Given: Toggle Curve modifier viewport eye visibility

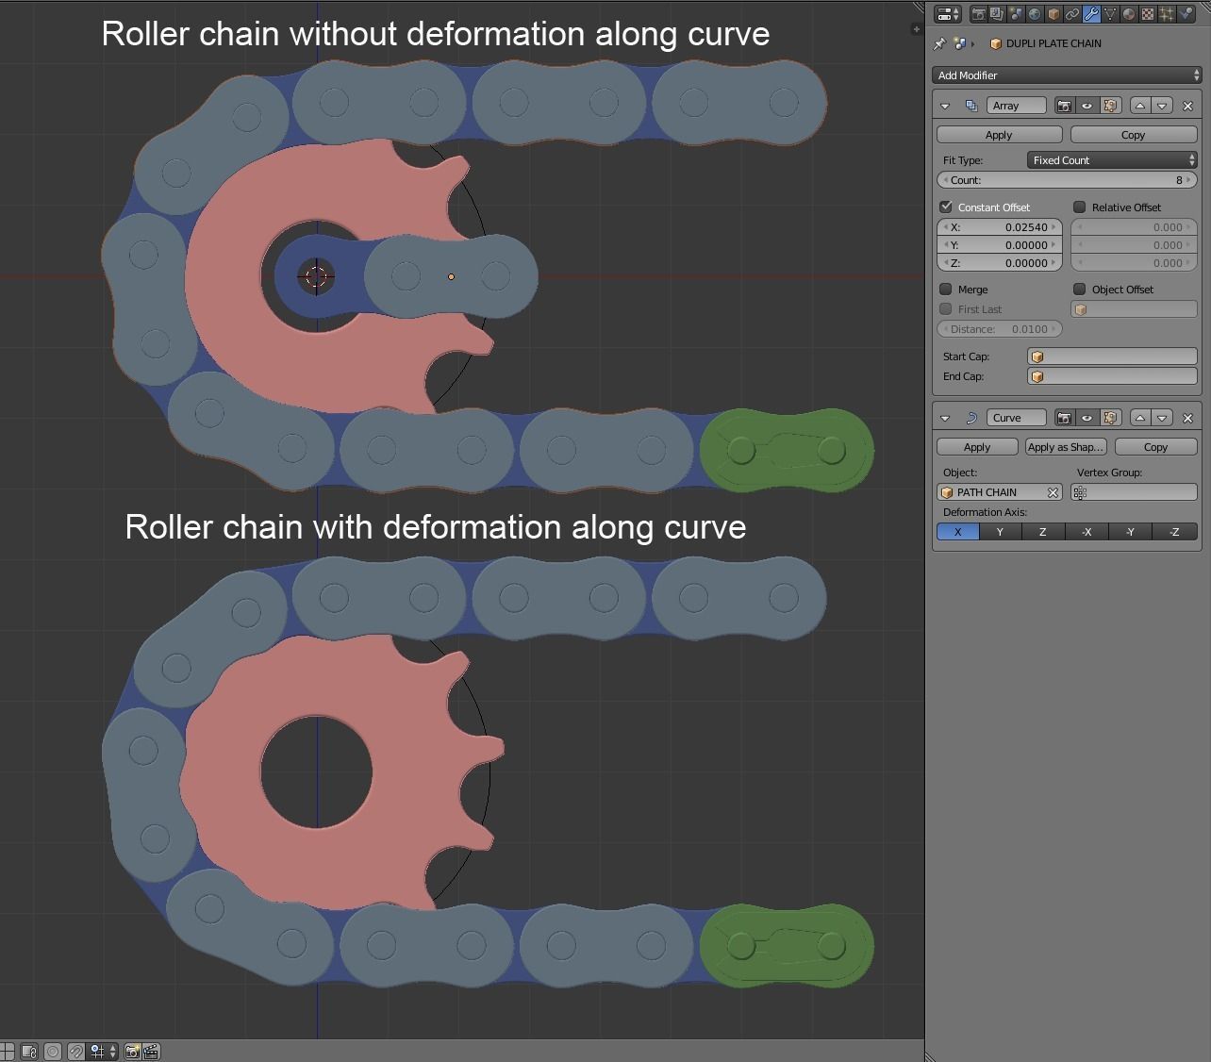Looking at the screenshot, I should [1087, 418].
